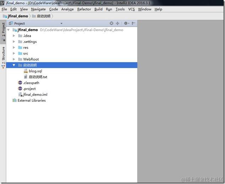Screen dimensions: 225x184
Task: Select the WebRoot folder icon
Action: tap(20, 59)
